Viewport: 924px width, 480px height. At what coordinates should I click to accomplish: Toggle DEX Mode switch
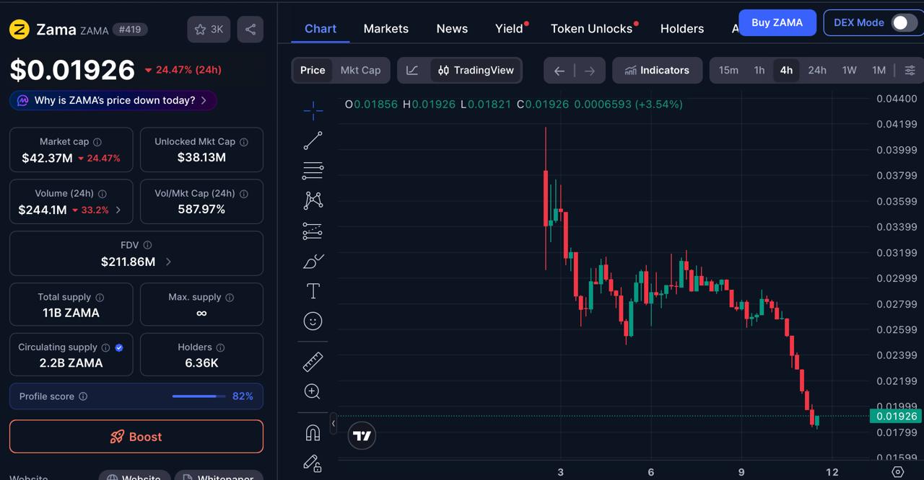tap(904, 22)
